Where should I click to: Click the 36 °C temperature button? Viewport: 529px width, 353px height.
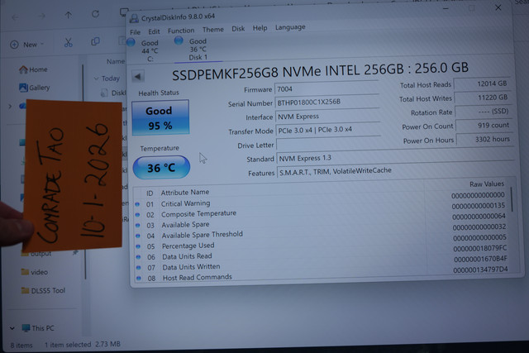pyautogui.click(x=161, y=167)
